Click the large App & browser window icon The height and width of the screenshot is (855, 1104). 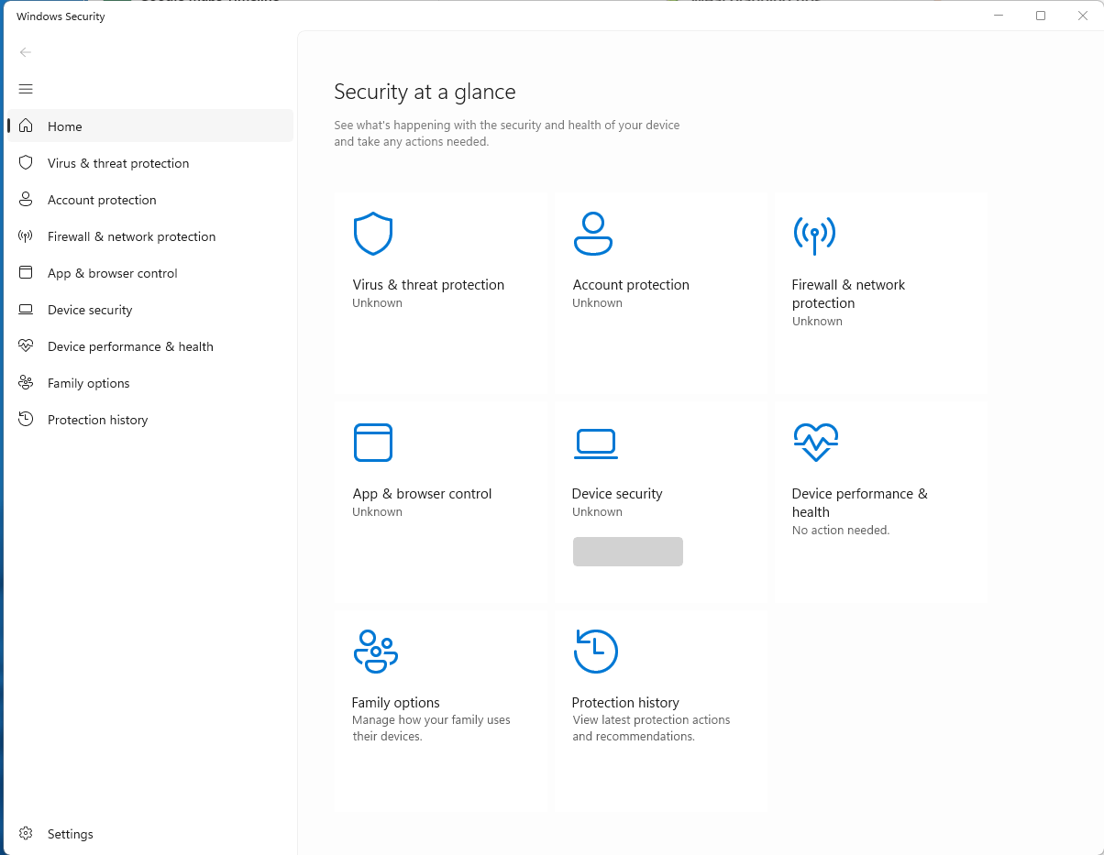373,443
